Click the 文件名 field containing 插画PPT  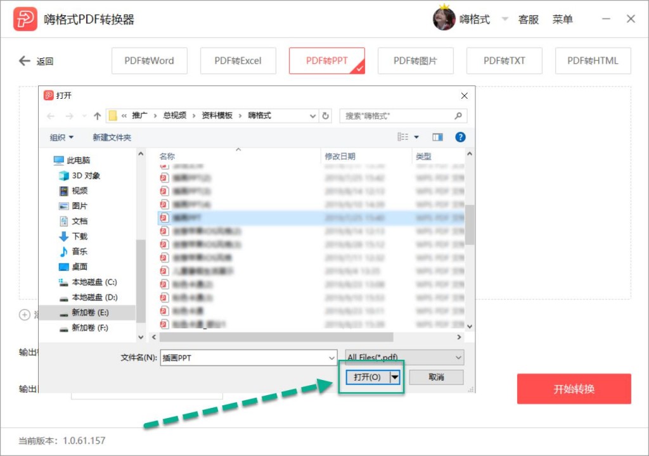[x=248, y=358]
